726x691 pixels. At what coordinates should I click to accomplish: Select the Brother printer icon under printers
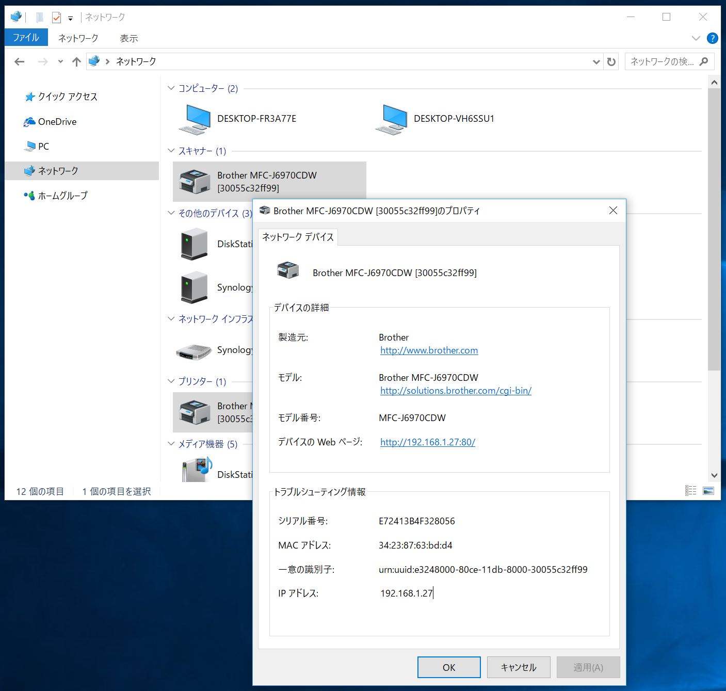coord(195,412)
